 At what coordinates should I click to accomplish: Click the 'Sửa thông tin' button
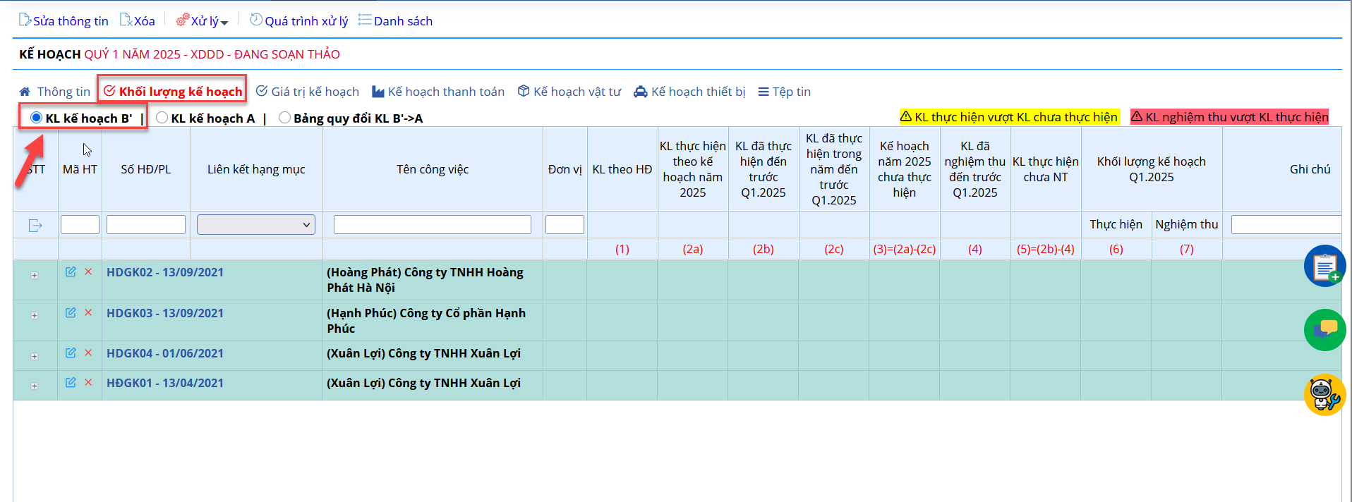coord(64,21)
